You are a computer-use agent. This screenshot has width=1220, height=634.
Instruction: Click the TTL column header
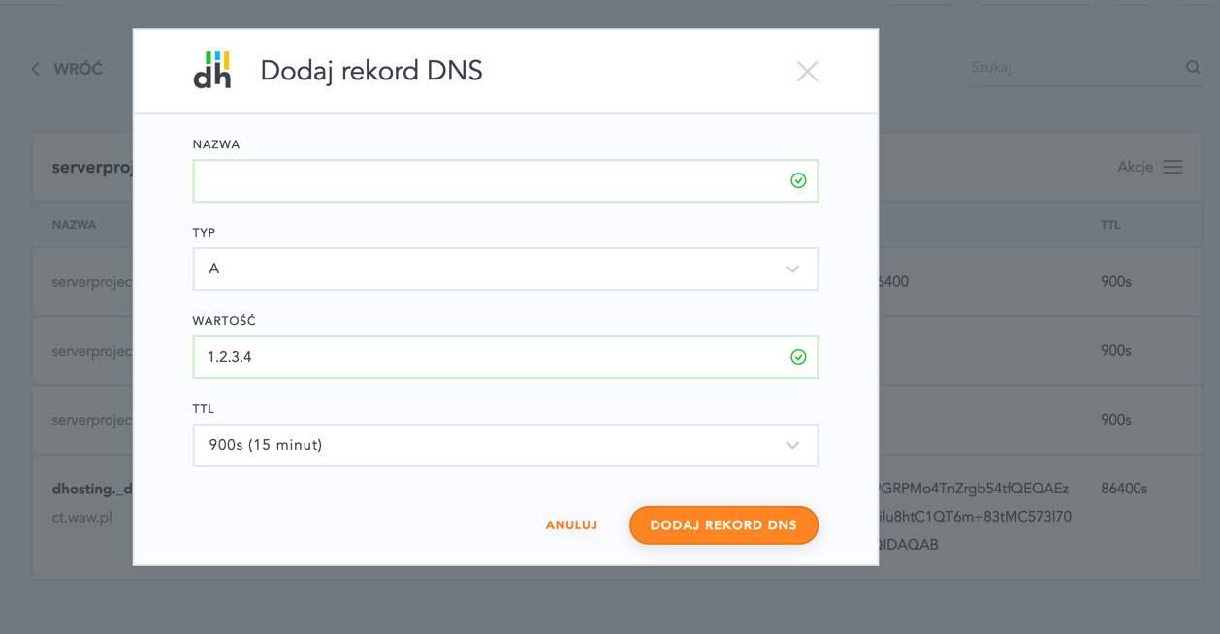(x=1110, y=225)
